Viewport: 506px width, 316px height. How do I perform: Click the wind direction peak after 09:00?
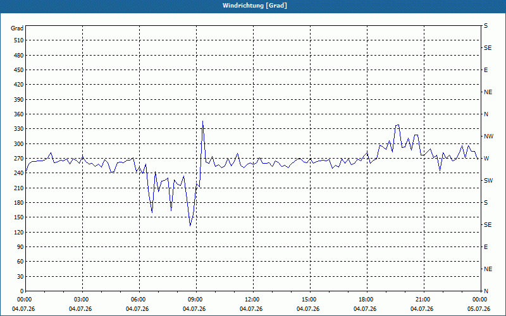[202, 121]
